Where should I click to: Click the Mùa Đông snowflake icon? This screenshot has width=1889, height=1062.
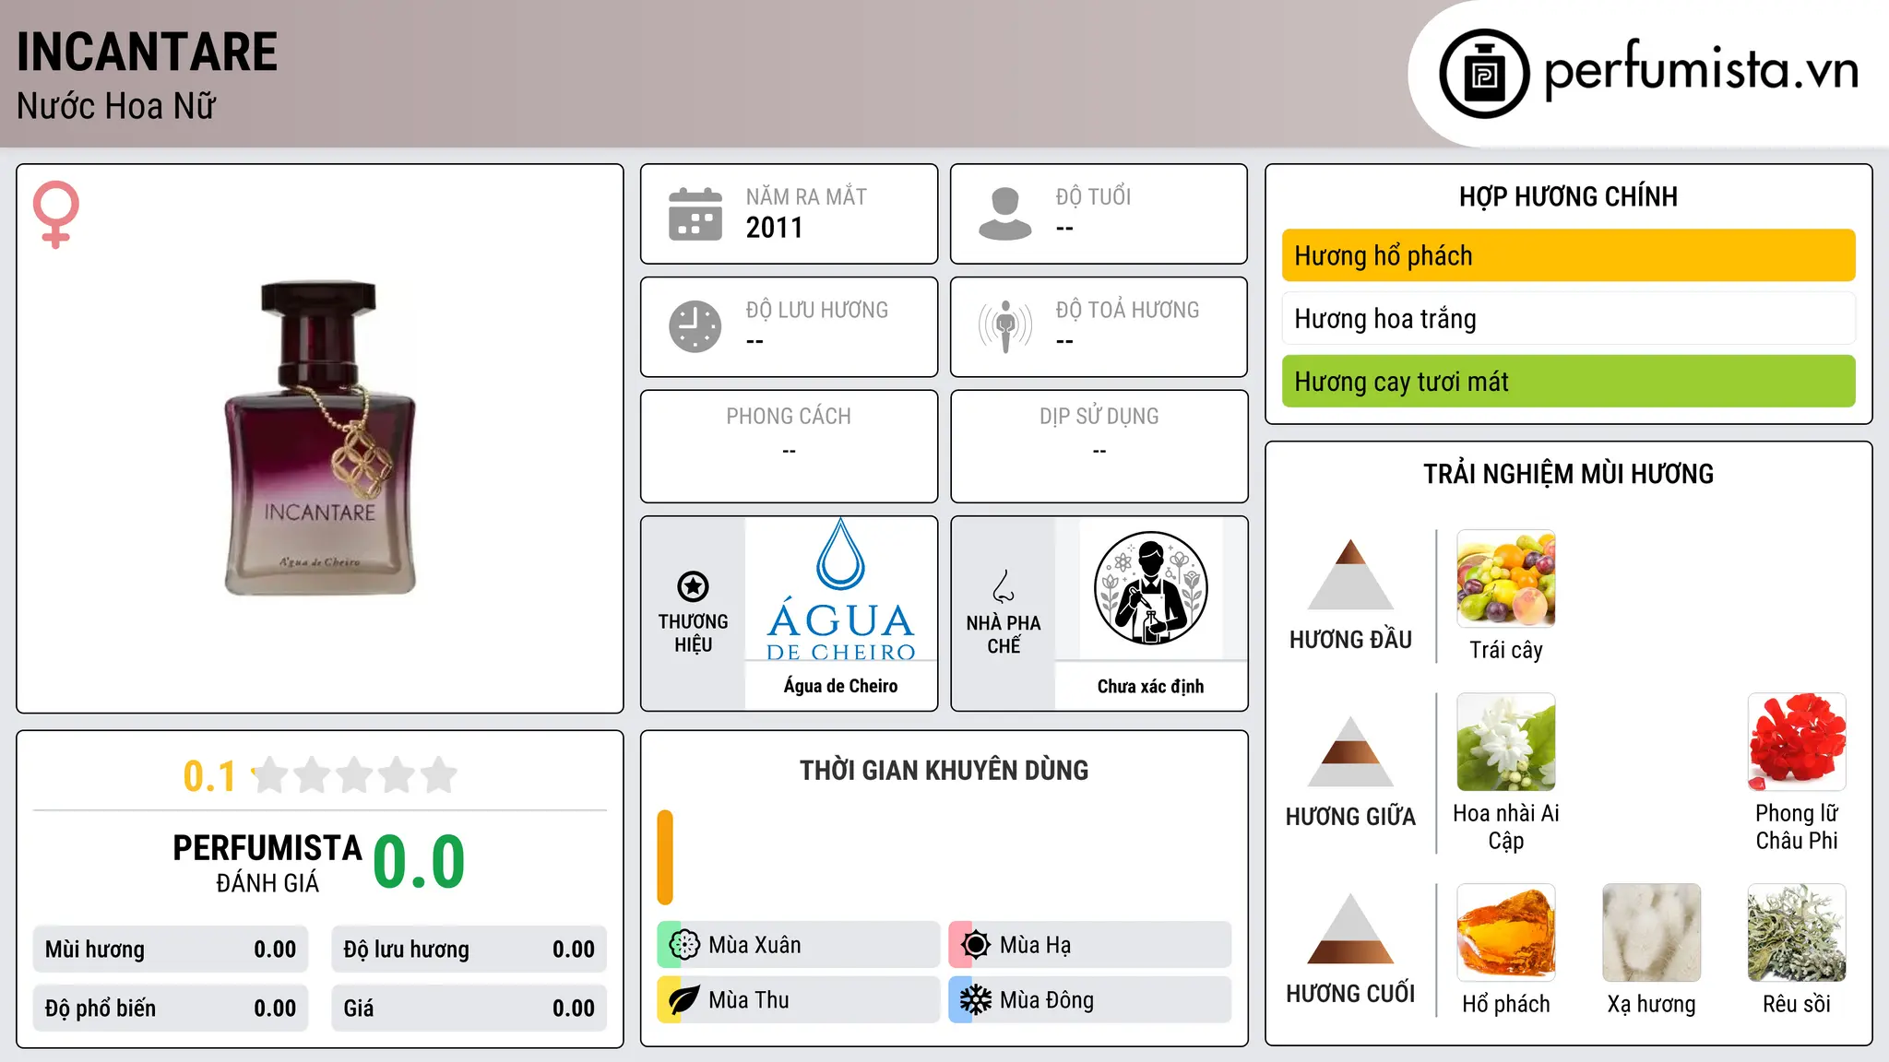click(x=976, y=1000)
